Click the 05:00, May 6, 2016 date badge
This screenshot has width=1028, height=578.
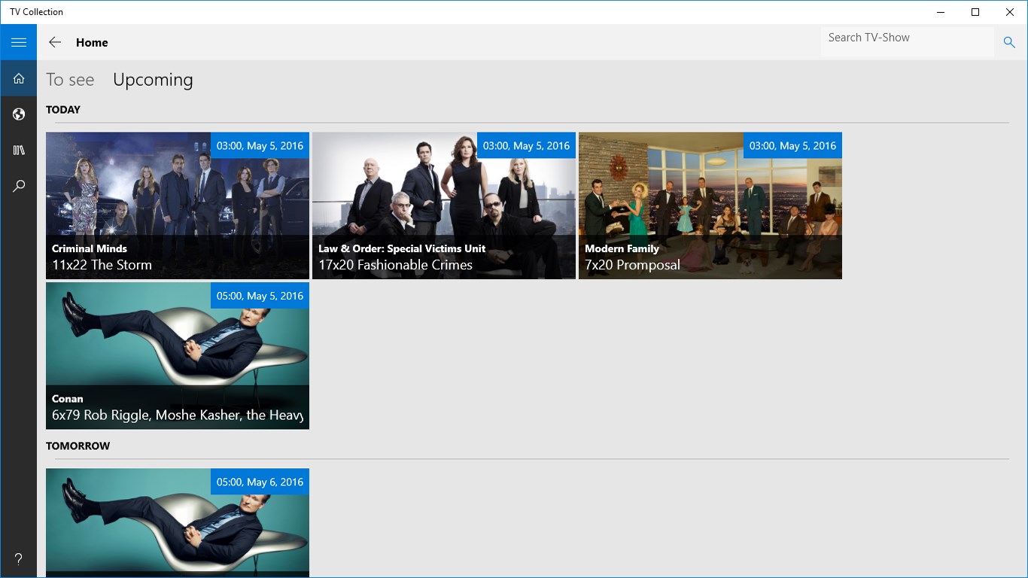(x=260, y=482)
